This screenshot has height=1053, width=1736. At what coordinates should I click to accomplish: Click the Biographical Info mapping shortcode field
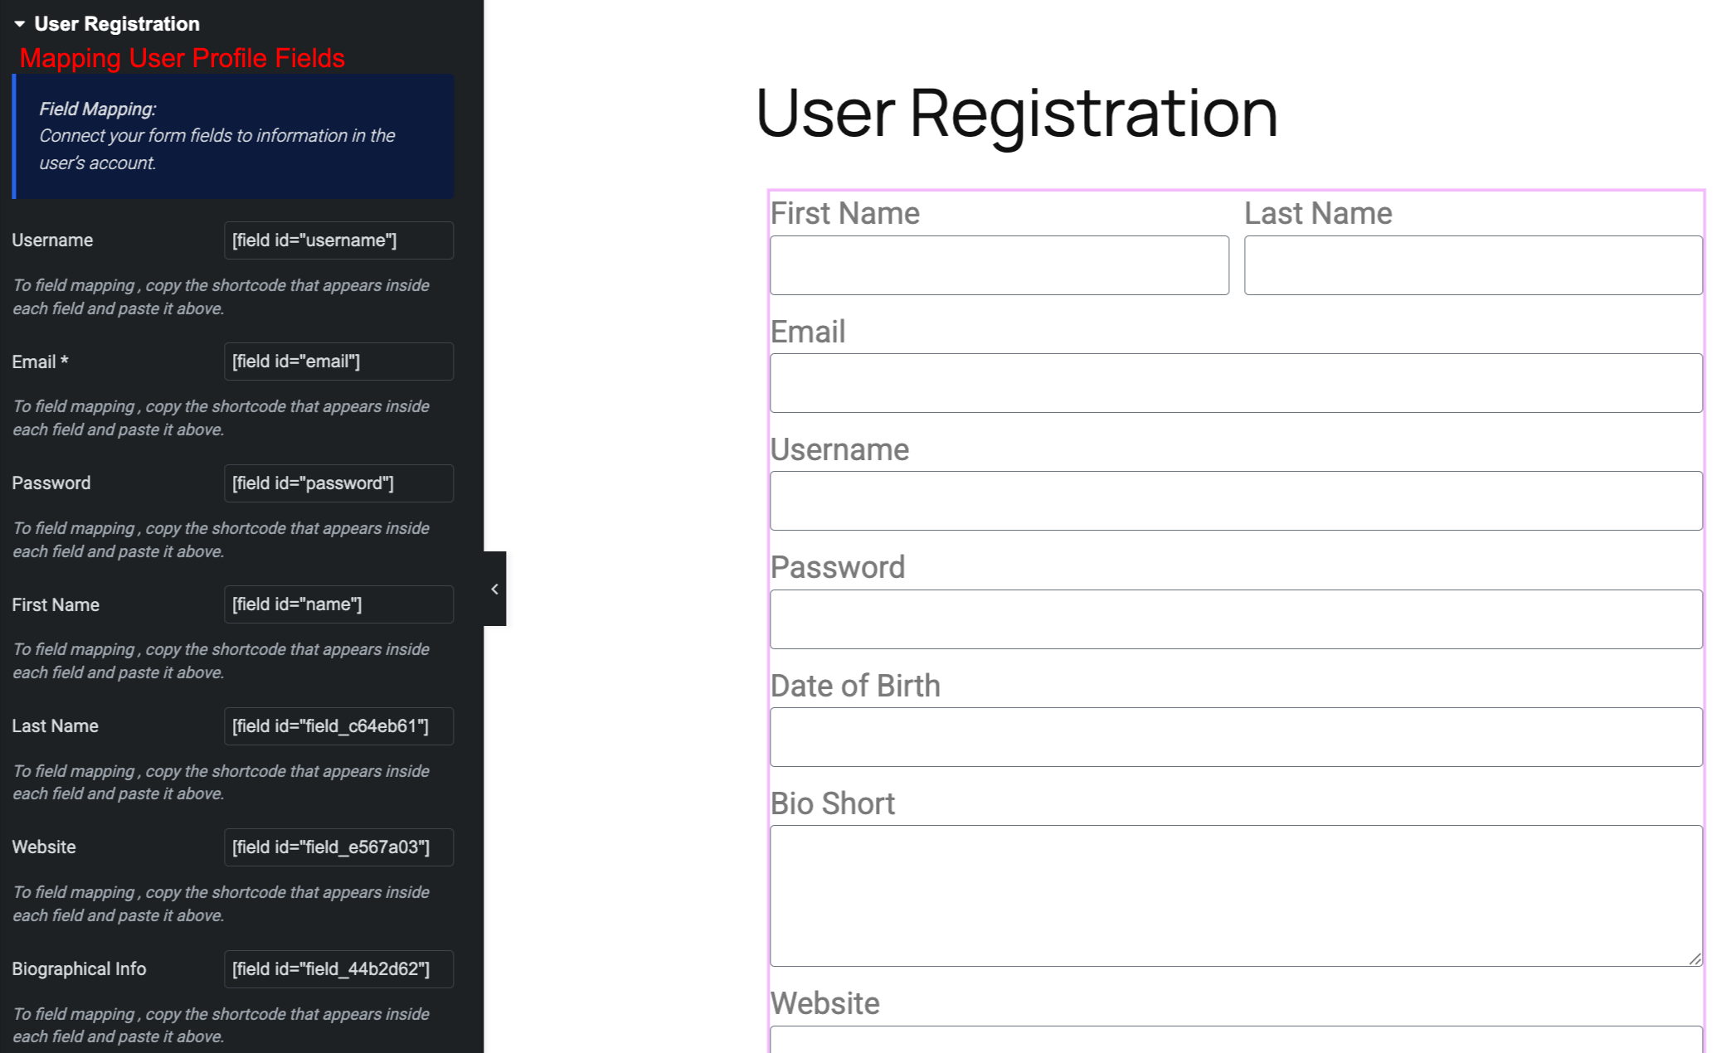338,969
